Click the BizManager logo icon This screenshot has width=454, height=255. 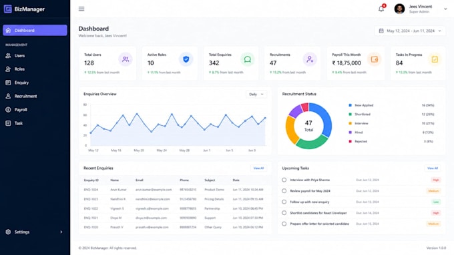pyautogui.click(x=8, y=9)
